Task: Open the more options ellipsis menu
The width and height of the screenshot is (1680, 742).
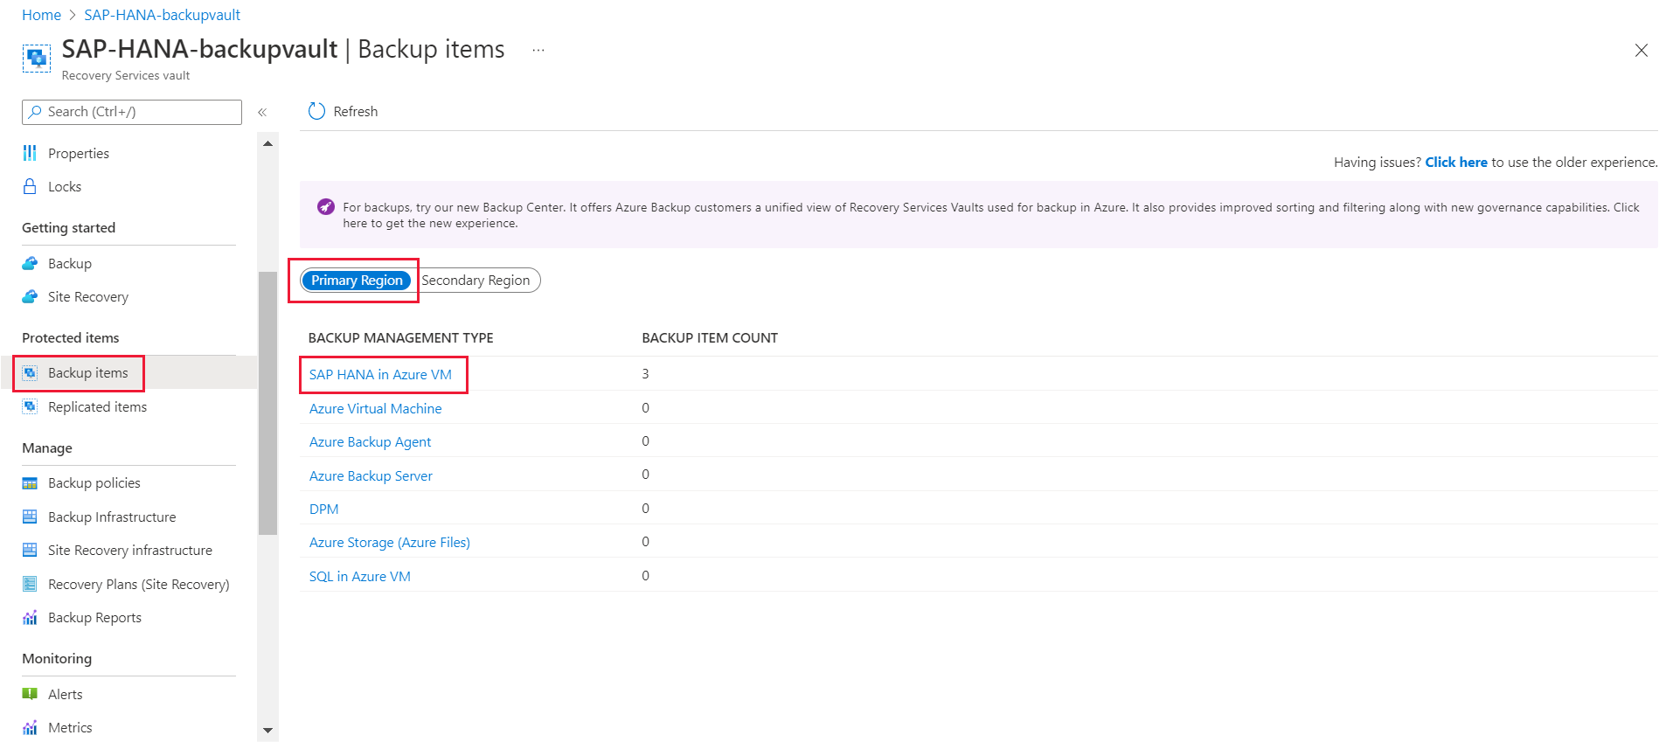Action: [538, 51]
